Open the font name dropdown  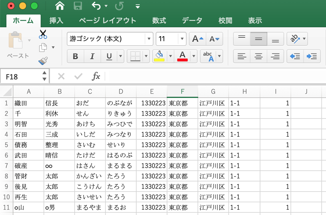pyautogui.click(x=149, y=39)
